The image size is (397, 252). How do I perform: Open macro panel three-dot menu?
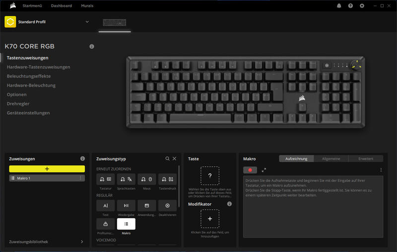pos(381,170)
